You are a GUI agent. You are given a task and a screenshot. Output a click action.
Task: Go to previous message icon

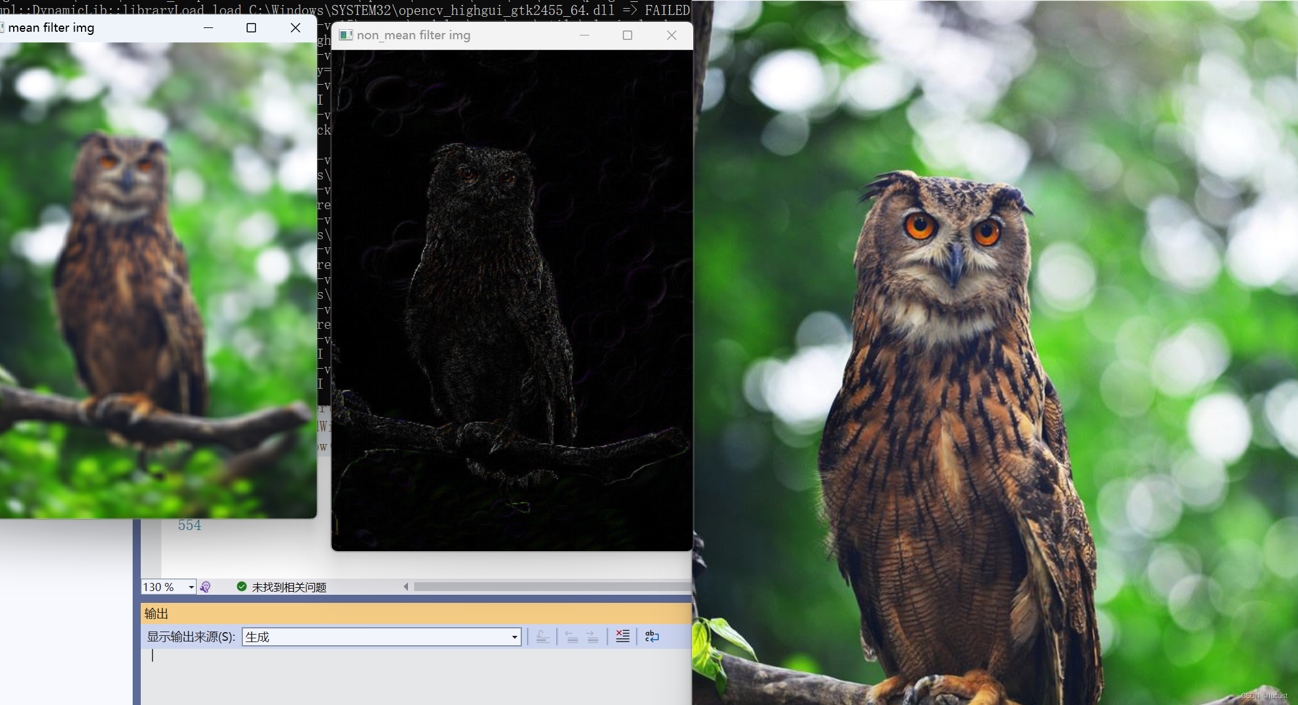tap(571, 636)
